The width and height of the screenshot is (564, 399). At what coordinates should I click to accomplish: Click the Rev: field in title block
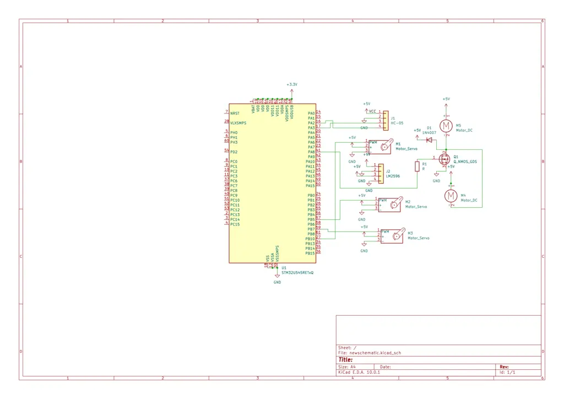point(504,367)
